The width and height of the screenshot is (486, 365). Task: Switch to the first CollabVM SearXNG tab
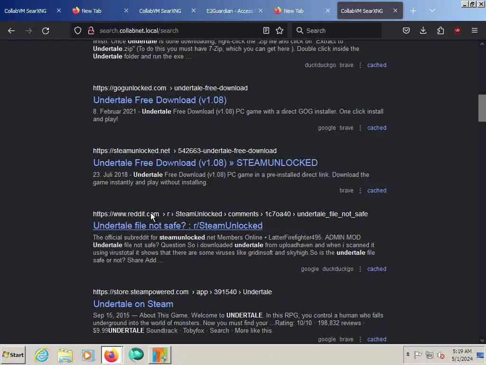[26, 11]
